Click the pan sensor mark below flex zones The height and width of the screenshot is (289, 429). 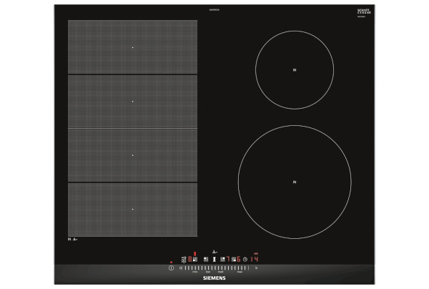(75, 239)
